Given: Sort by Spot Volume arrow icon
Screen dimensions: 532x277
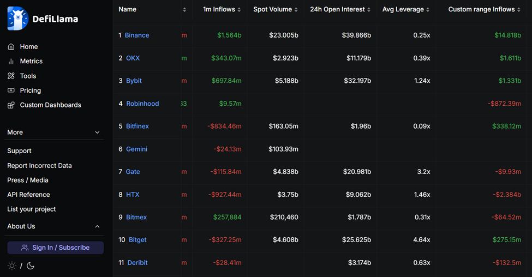Looking at the screenshot, I should click(x=296, y=10).
